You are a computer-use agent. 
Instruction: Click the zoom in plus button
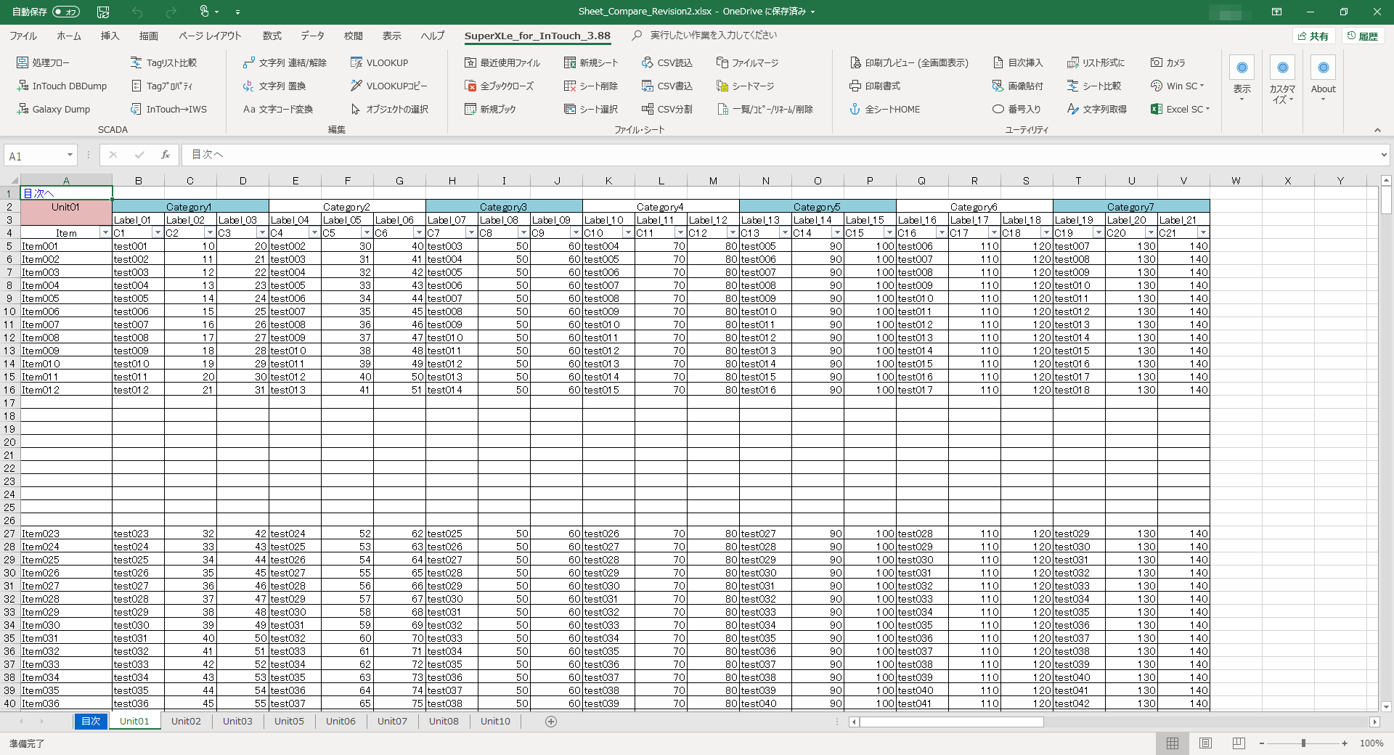(1345, 743)
